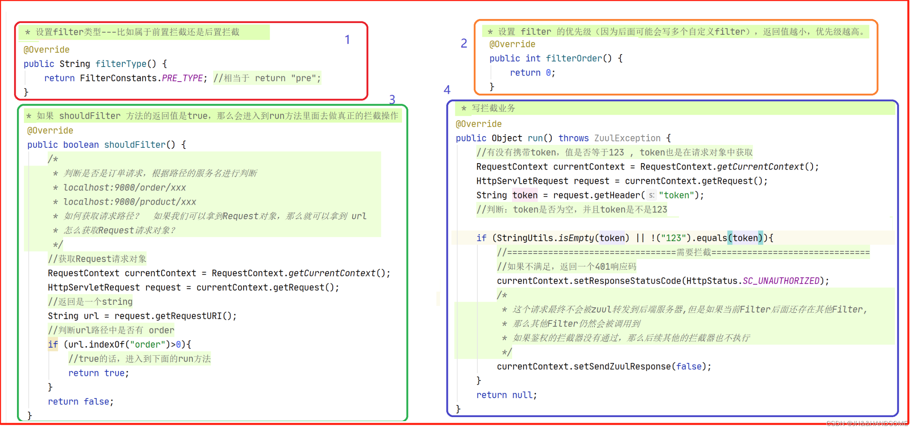Viewport: 914px width, 430px height.
Task: Click the comment line "怎么获取Request请求对象？"
Action: tap(119, 230)
